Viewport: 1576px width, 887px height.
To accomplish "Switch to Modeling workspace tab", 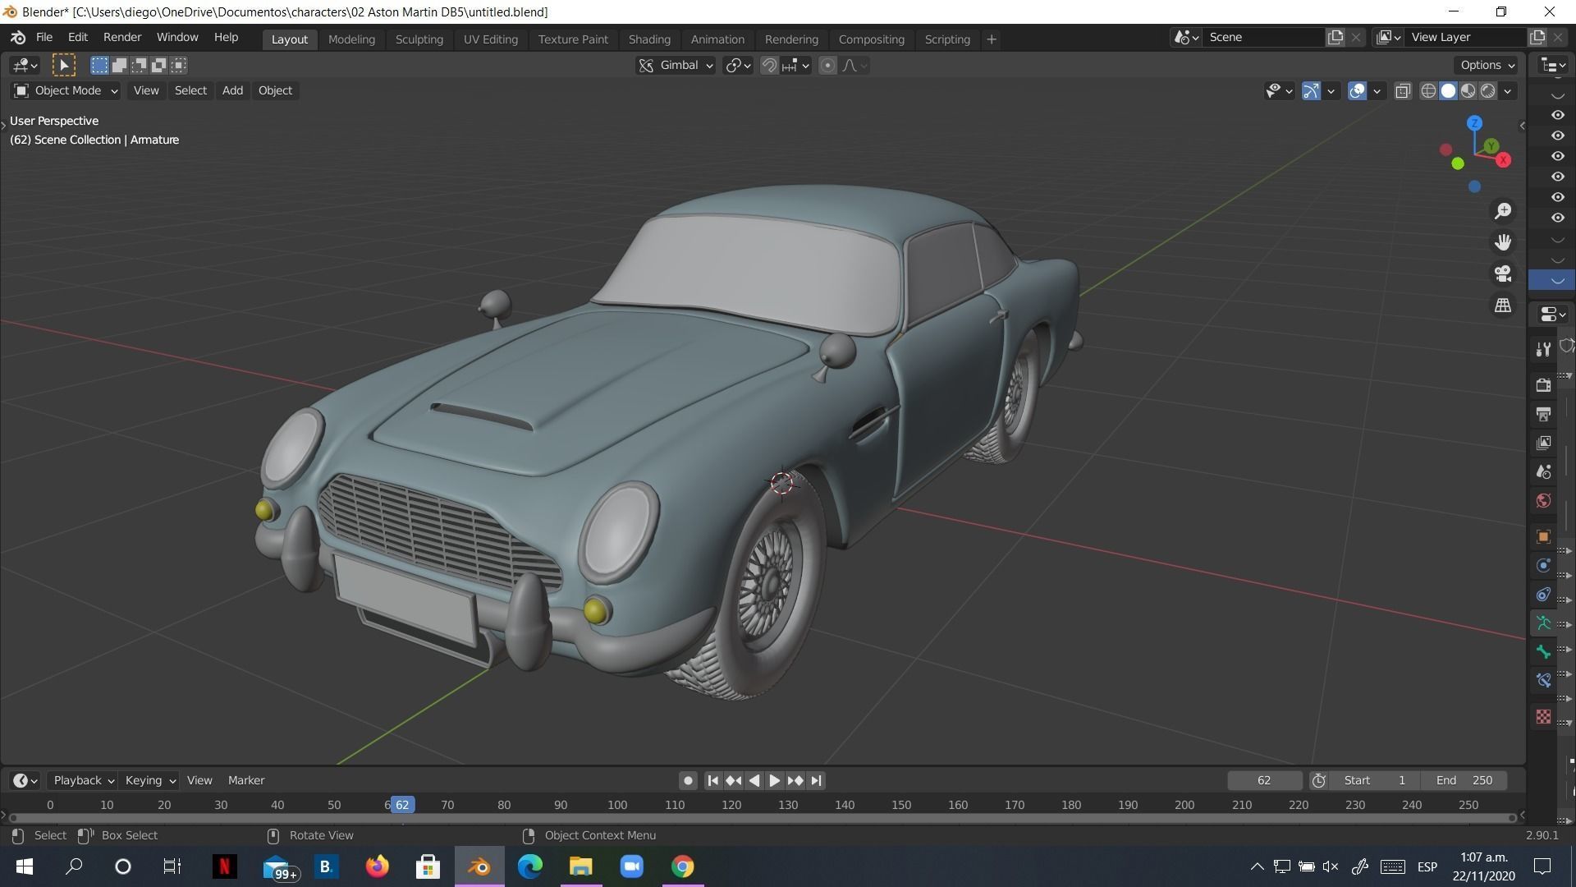I will tap(351, 39).
